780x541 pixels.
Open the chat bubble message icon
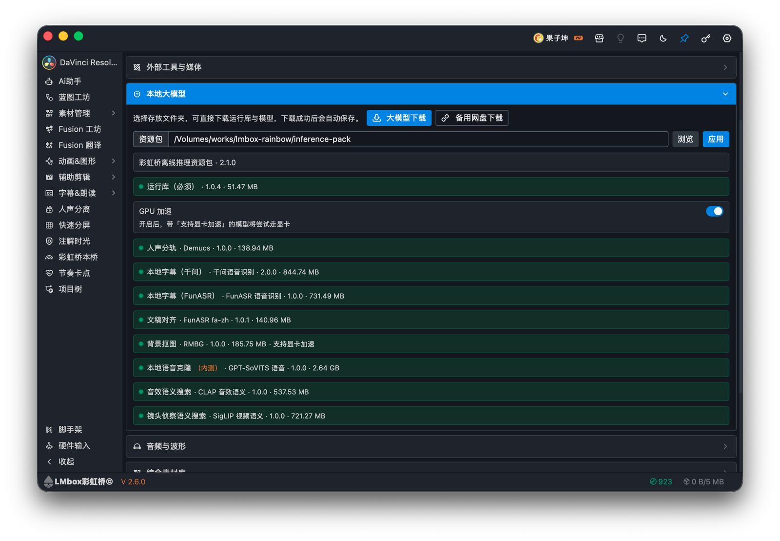(x=642, y=38)
